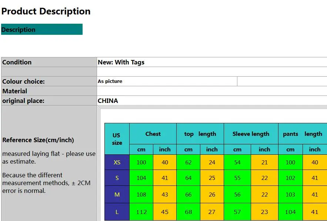Click the "Sleeve length" column header
This screenshot has width=327, height=221.
[251, 134]
